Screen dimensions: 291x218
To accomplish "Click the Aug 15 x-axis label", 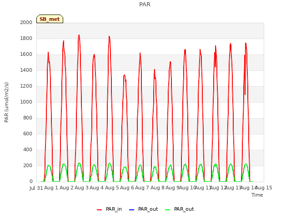I will [264, 188].
